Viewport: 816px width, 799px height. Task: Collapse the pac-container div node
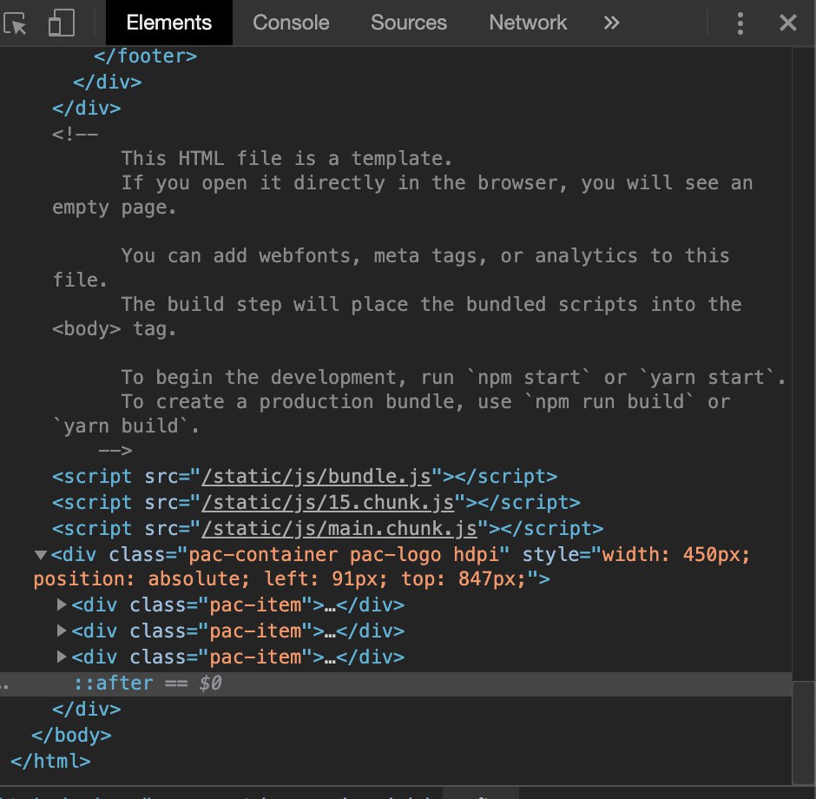[41, 555]
